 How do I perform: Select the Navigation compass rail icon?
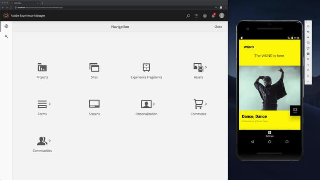(6, 26)
